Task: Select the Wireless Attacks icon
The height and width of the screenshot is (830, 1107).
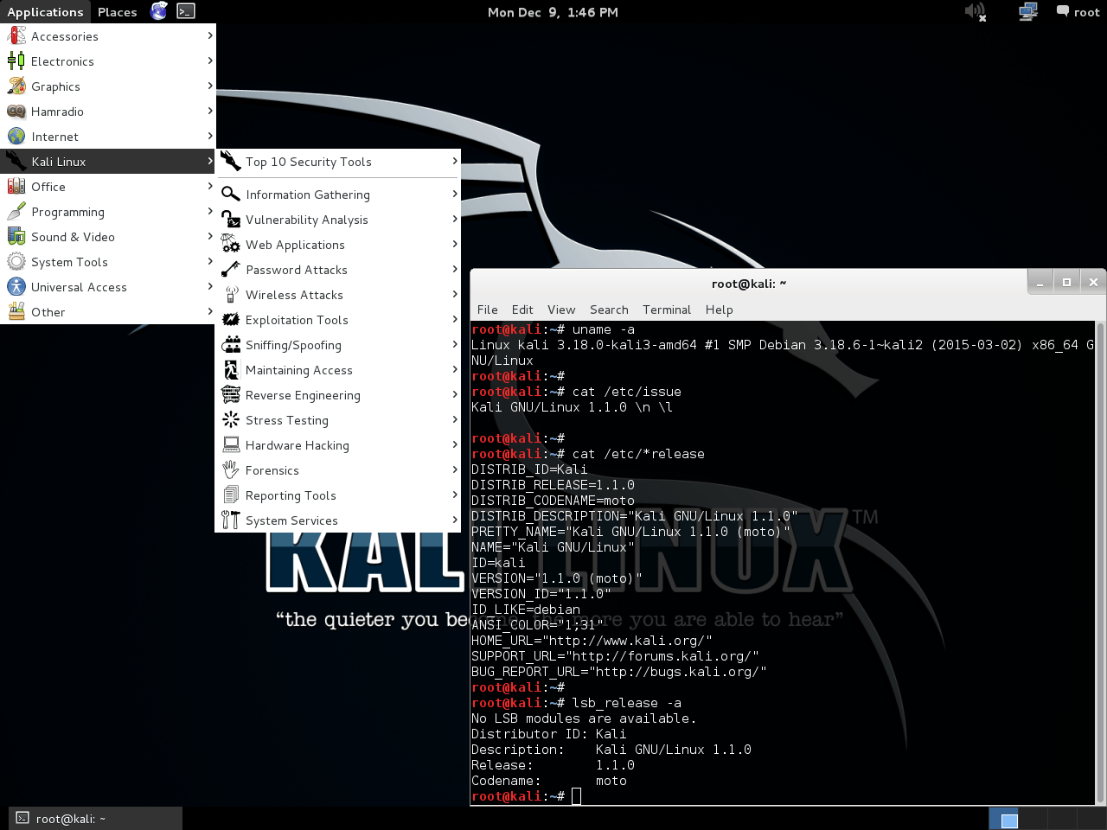Action: pyautogui.click(x=230, y=295)
